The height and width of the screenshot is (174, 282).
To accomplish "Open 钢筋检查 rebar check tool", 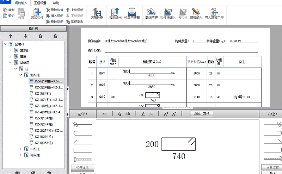I will 96,13.
